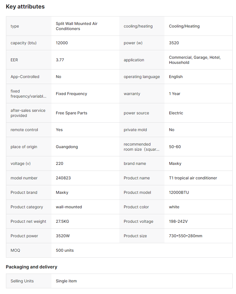Click the Free Spare Parts value

tap(72, 113)
